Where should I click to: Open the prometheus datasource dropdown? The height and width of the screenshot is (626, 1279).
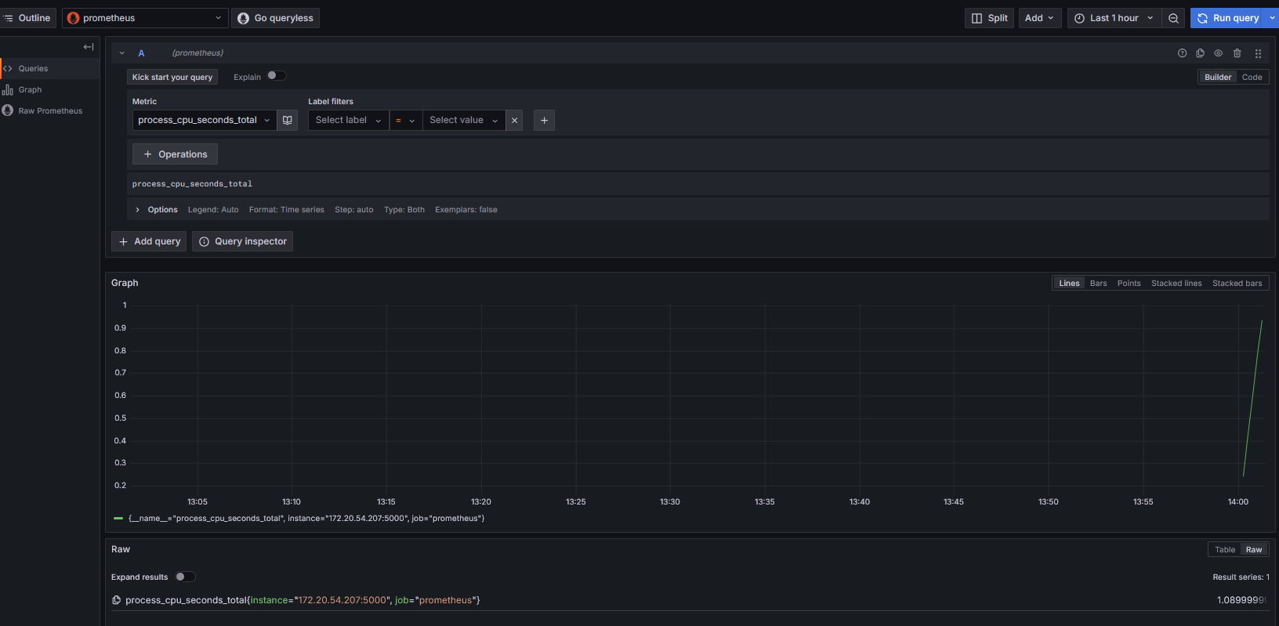click(145, 18)
